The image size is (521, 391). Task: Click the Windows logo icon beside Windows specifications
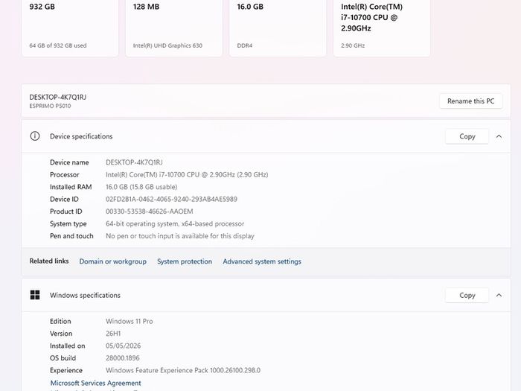point(35,295)
